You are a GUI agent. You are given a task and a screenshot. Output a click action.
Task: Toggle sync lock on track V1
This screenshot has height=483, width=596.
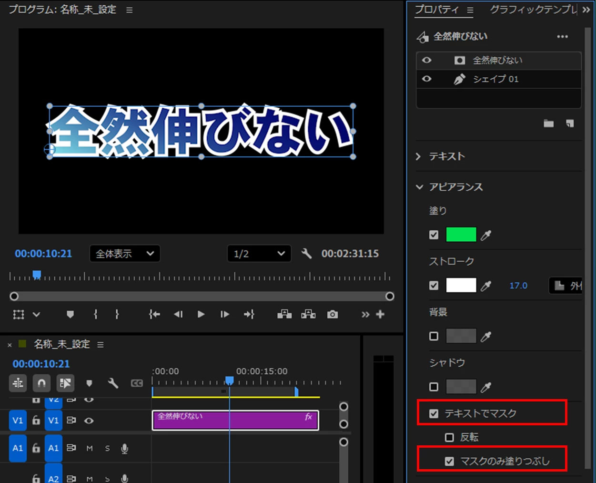pyautogui.click(x=71, y=421)
